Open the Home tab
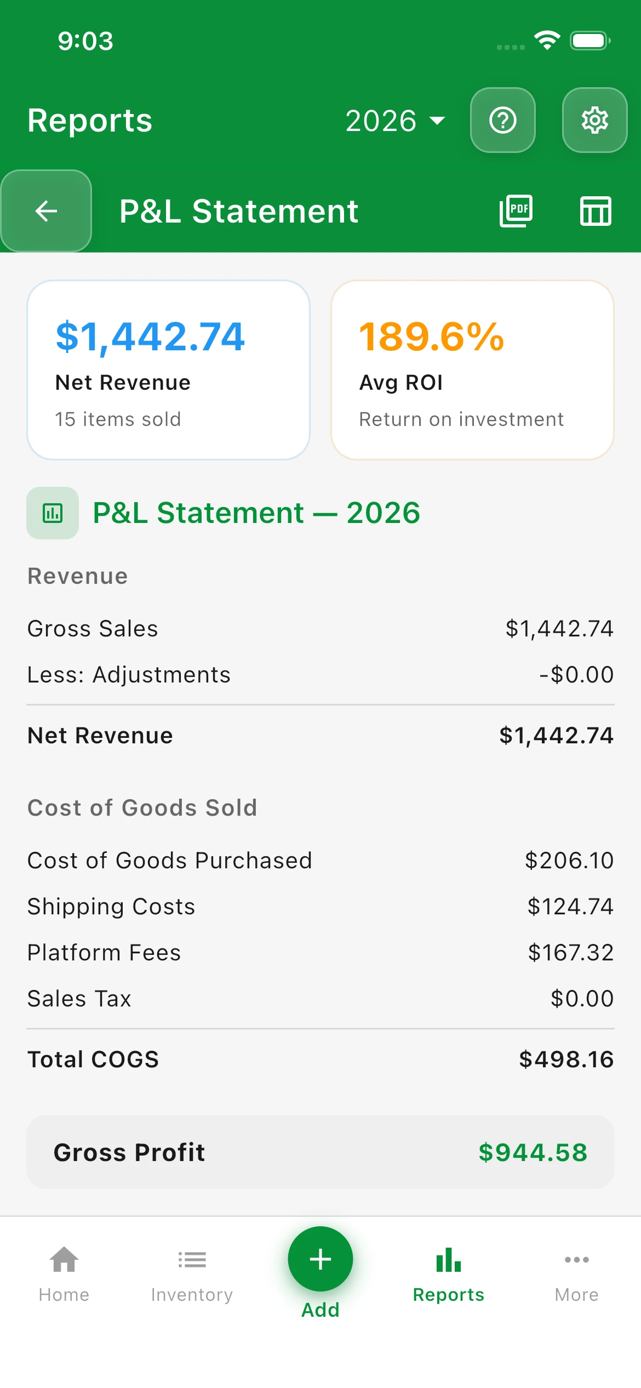Viewport: 641px width, 1388px height. [64, 1274]
